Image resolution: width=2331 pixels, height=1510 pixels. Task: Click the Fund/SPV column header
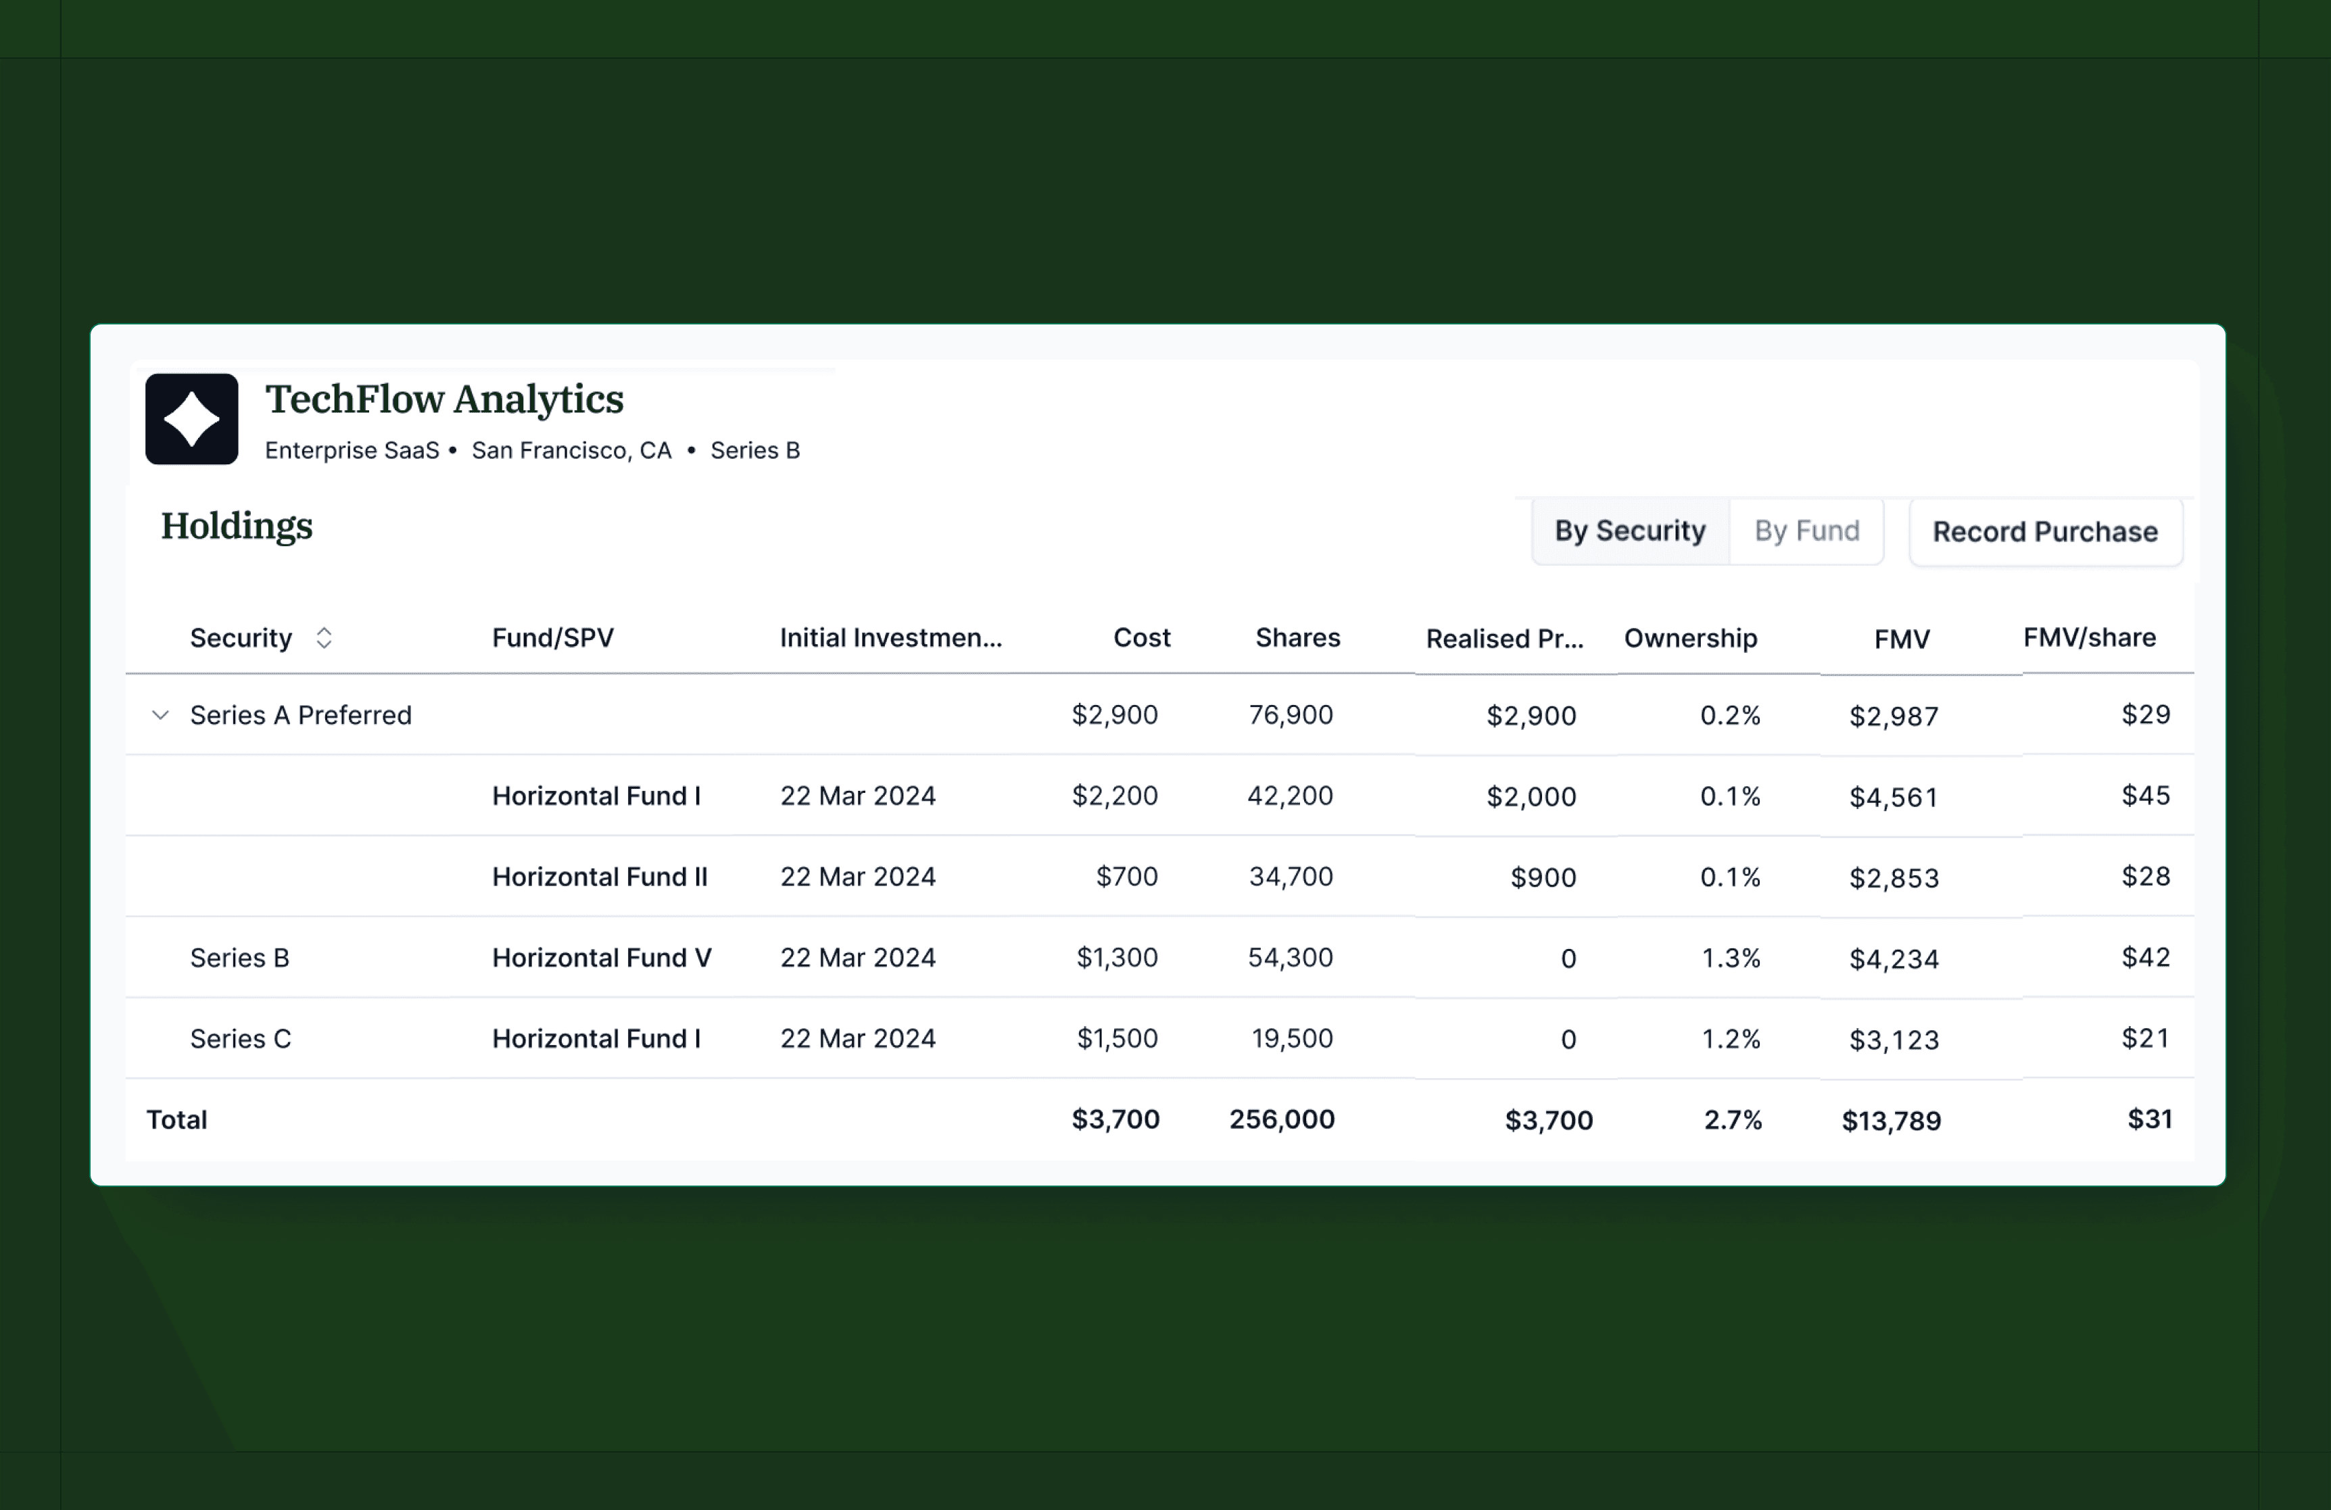pos(552,639)
